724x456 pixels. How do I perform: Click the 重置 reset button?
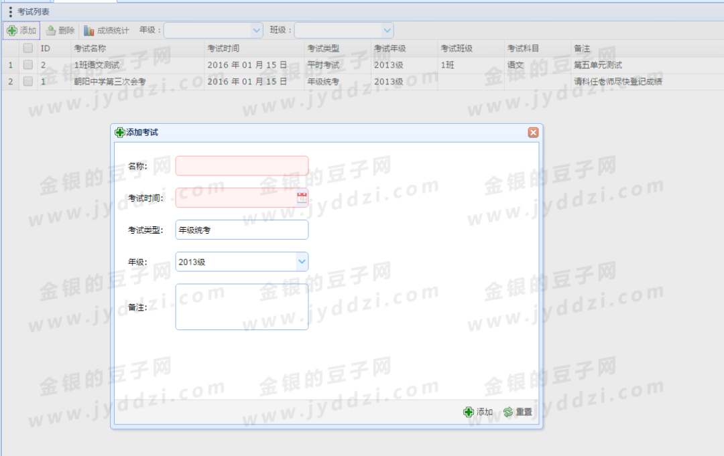click(518, 412)
